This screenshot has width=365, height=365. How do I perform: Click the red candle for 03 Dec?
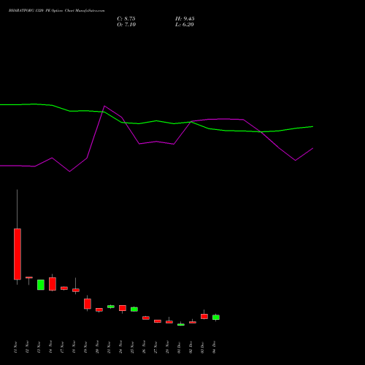tap(204, 316)
